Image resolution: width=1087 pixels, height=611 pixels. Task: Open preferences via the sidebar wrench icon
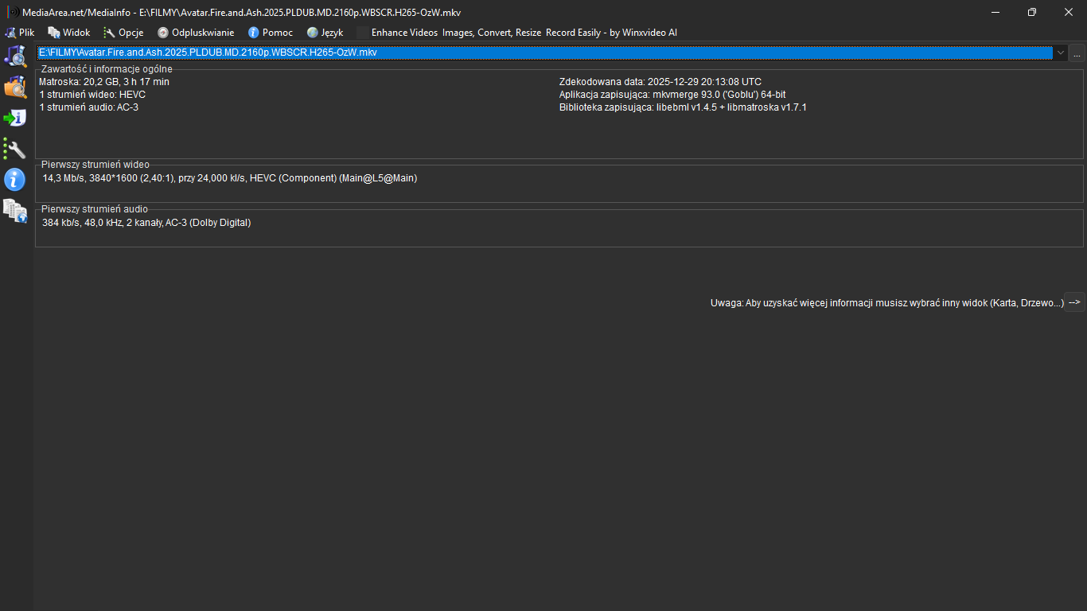click(x=15, y=149)
